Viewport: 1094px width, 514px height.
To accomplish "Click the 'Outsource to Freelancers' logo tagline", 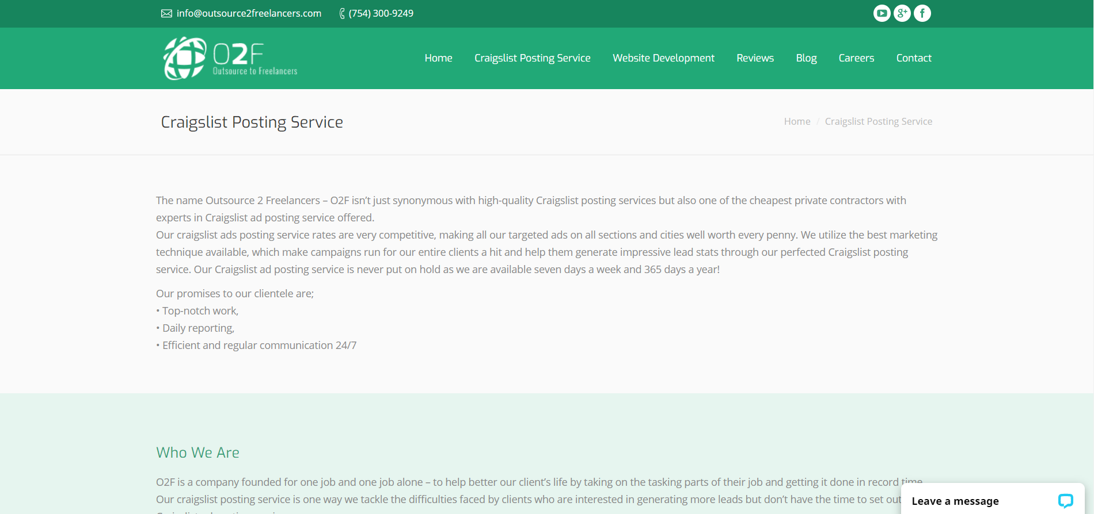I will click(255, 71).
